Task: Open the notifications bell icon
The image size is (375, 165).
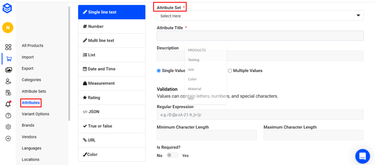Action: click(8, 104)
